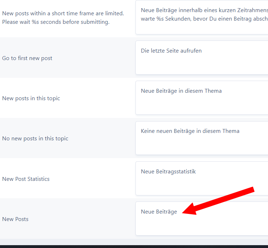Viewport: 268px width, 248px height.
Task: Click the "New posts in this topic" source text
Action: point(31,98)
